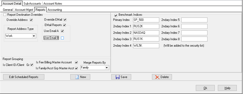Click the empty 2ndary Index 6 field
The width and height of the screenshot is (243, 94).
[194, 26]
